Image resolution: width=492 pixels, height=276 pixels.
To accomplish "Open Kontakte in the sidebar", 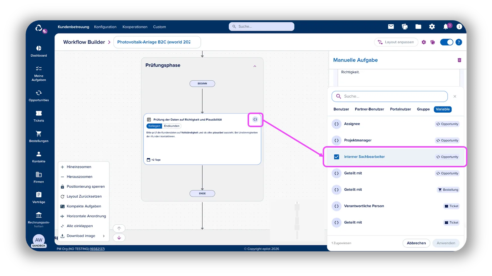I will (39, 157).
